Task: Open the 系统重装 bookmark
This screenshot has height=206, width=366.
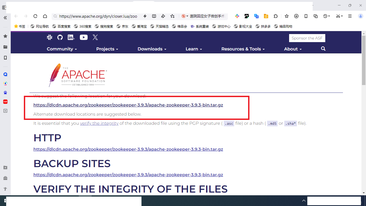Action: point(200,26)
